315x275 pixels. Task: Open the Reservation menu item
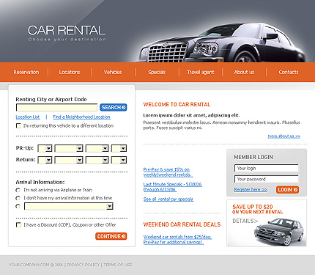click(x=26, y=72)
